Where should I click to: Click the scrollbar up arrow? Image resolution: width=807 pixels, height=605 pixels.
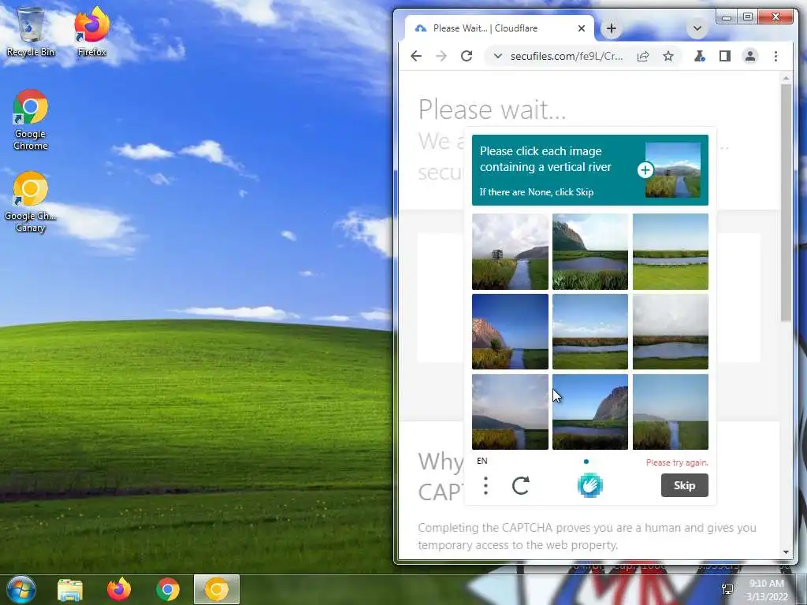(786, 78)
